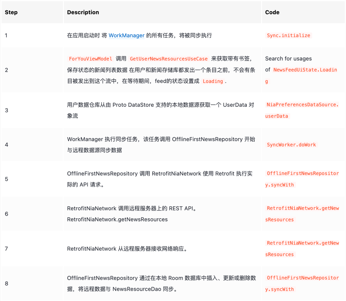Open the WorkManager link in step 1
Screen dimensions: 346x301
(x=127, y=36)
